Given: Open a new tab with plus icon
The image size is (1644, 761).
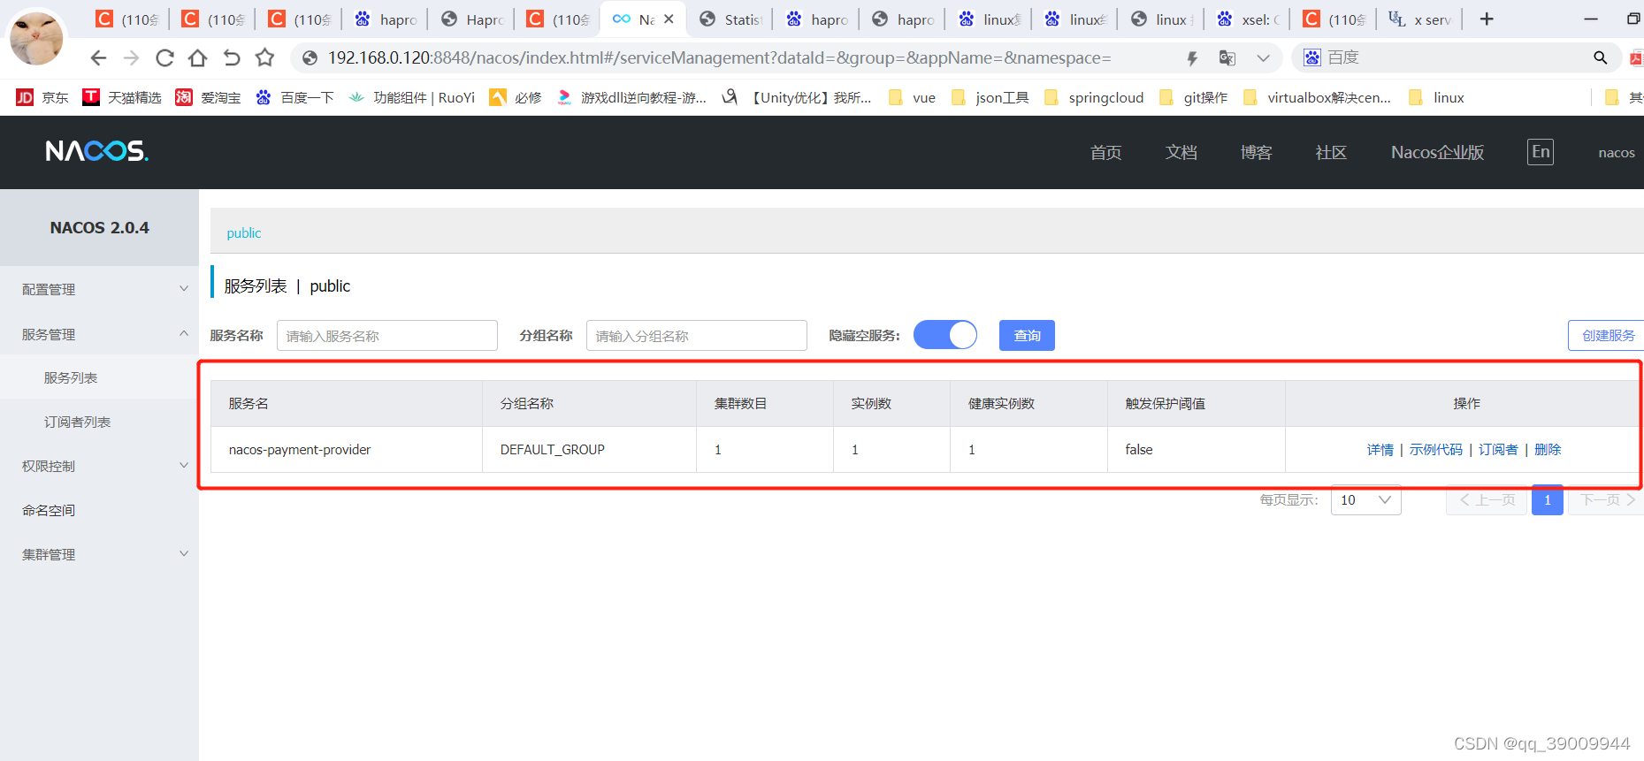Looking at the screenshot, I should [1487, 19].
